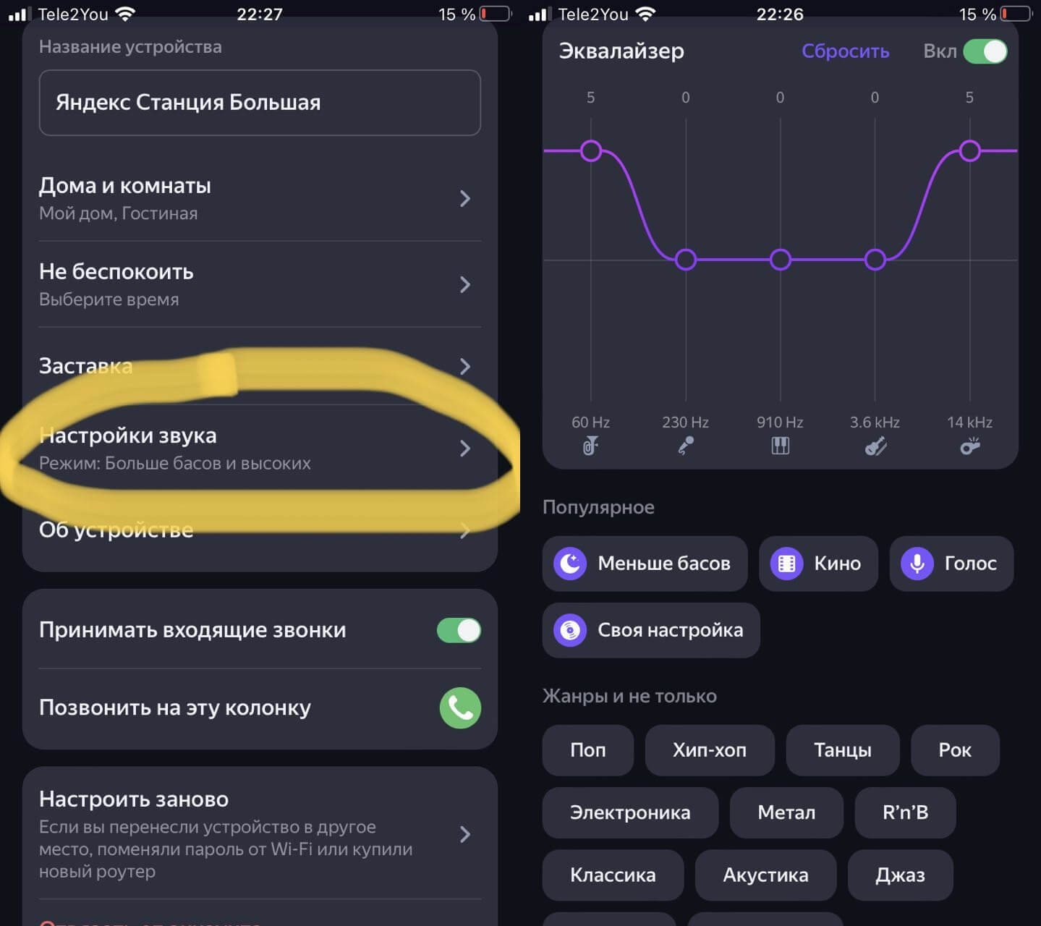Tap the device name field Яндекс Станция Большая
1041x926 pixels.
260,103
